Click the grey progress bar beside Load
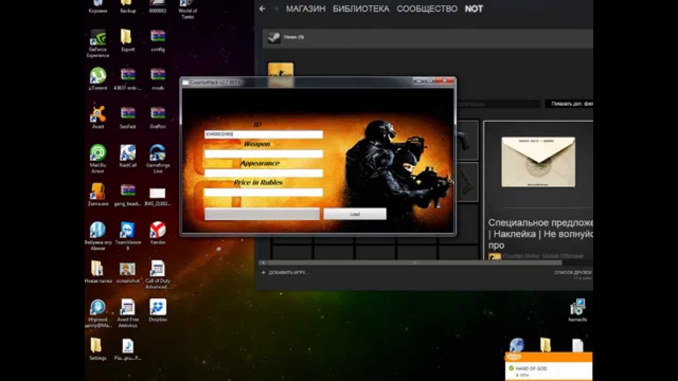This screenshot has height=381, width=678. tap(262, 214)
